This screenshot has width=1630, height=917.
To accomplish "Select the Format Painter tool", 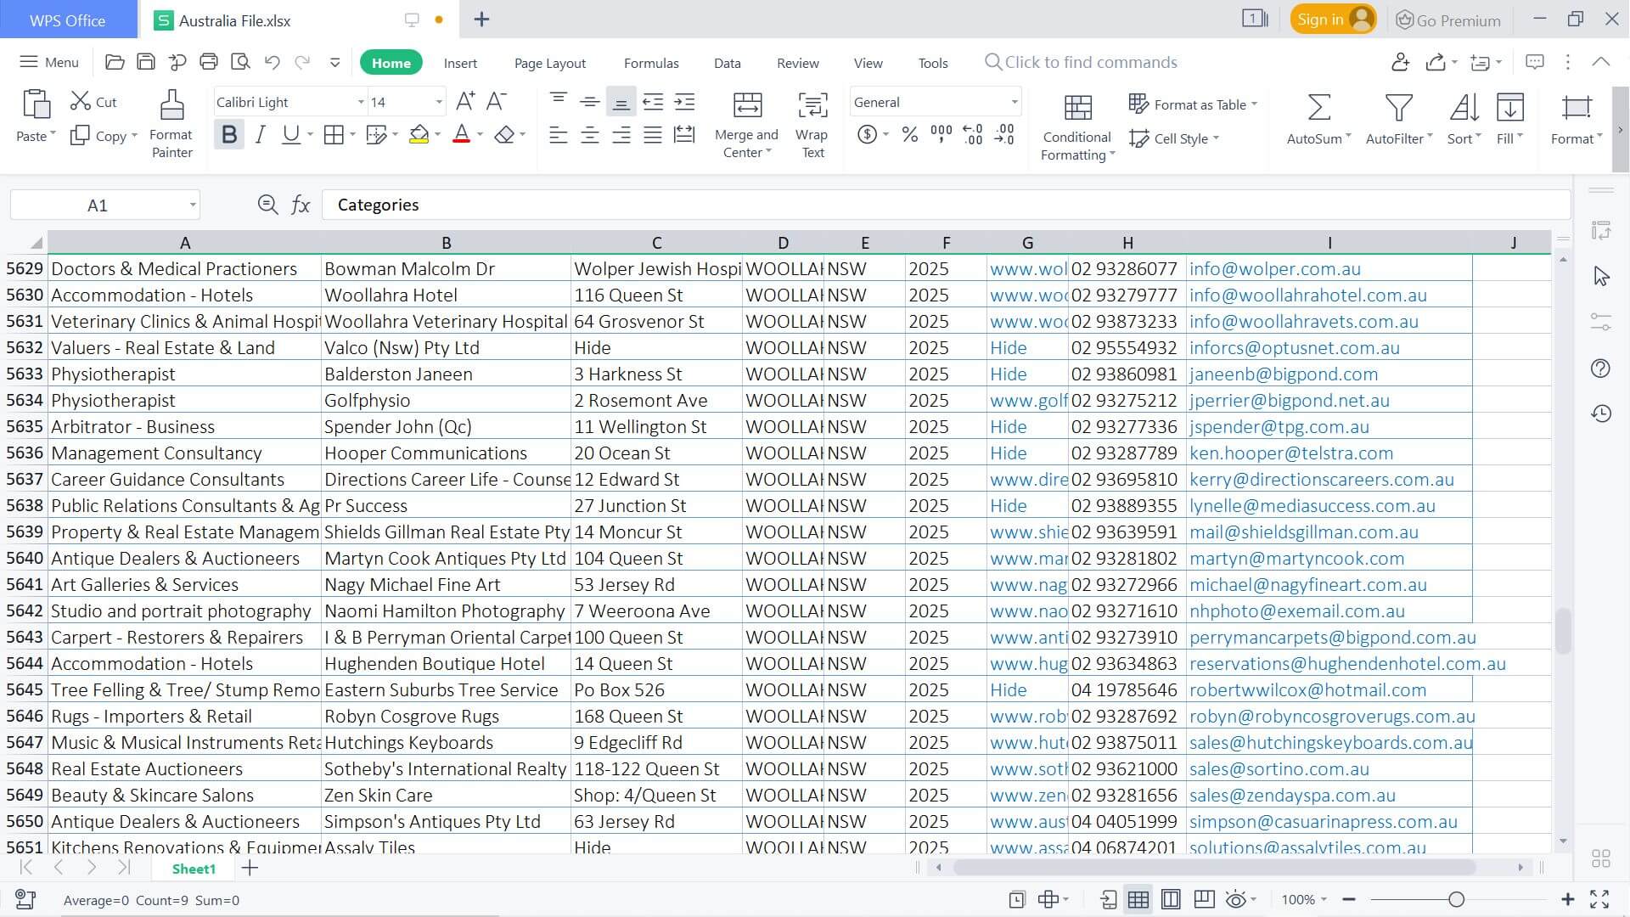I will click(x=171, y=123).
